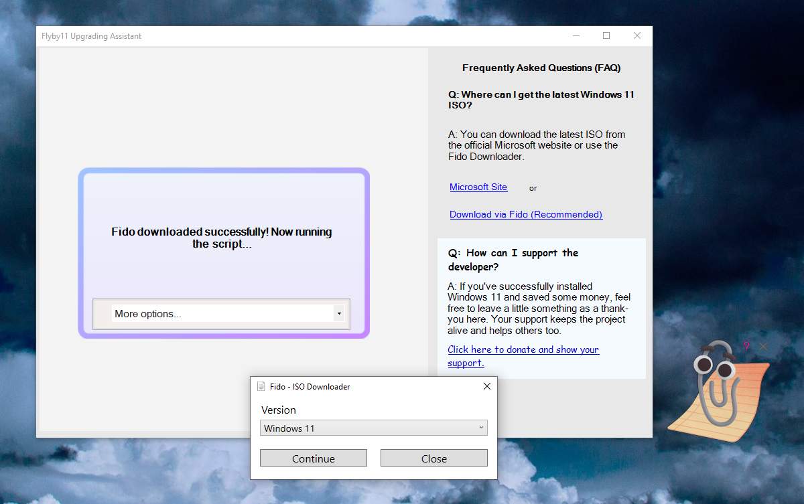Viewport: 804px width, 504px height.
Task: Click the 'Flyby11 Upgrading Assistant' window title
Action: point(92,36)
